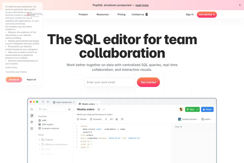Go back with the left arrow icon
This screenshot has width=244, height=163.
coord(43,102)
